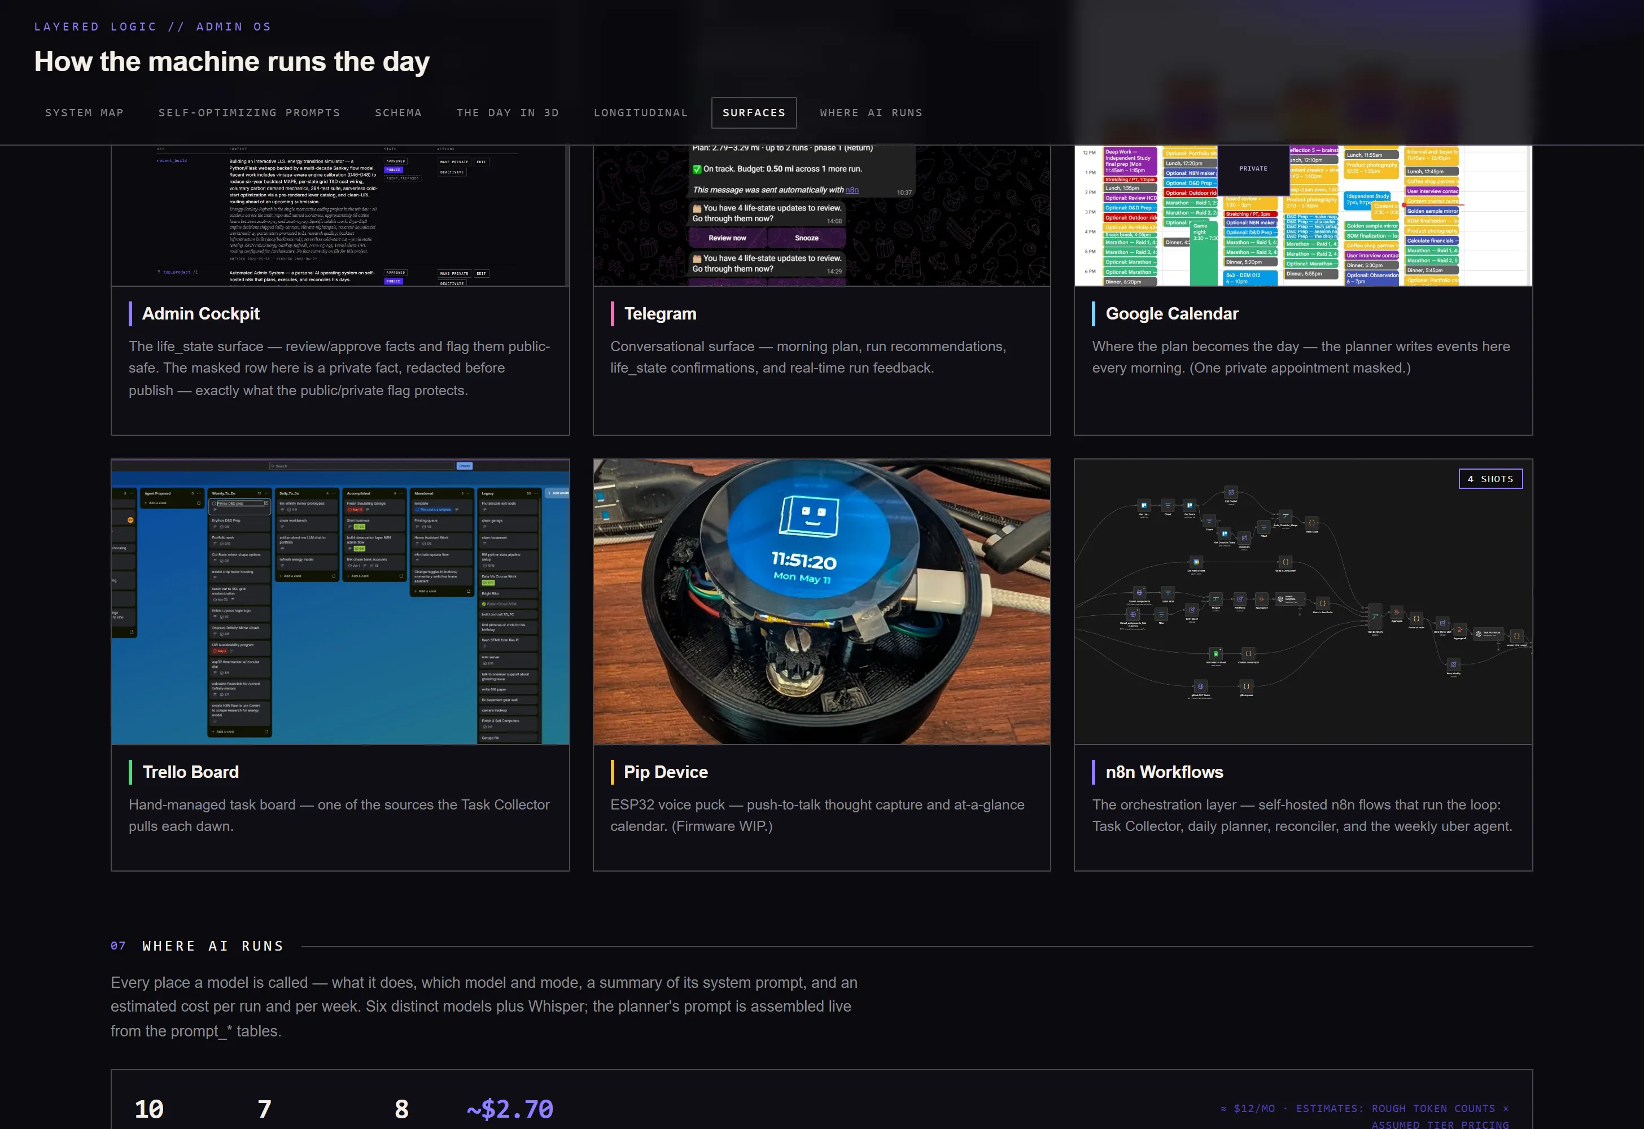
Task: Switch to Self-Optimizing Prompts tab
Action: (x=249, y=112)
